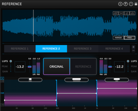
Task: Click the mid band stereo width pill
Action: click(x=76, y=80)
